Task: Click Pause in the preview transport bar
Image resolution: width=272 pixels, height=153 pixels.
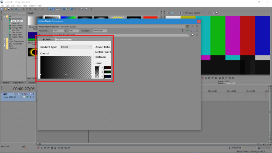Action: pos(216,78)
